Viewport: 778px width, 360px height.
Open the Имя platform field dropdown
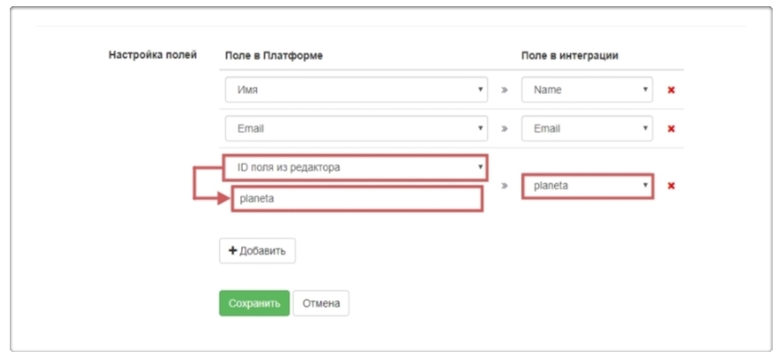coord(355,90)
